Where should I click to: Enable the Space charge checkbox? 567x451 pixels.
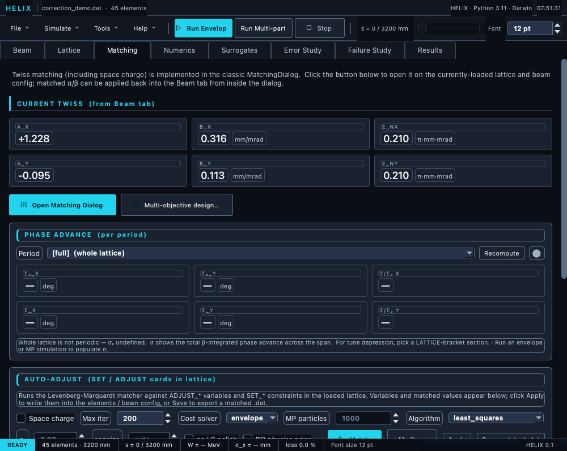tap(21, 418)
